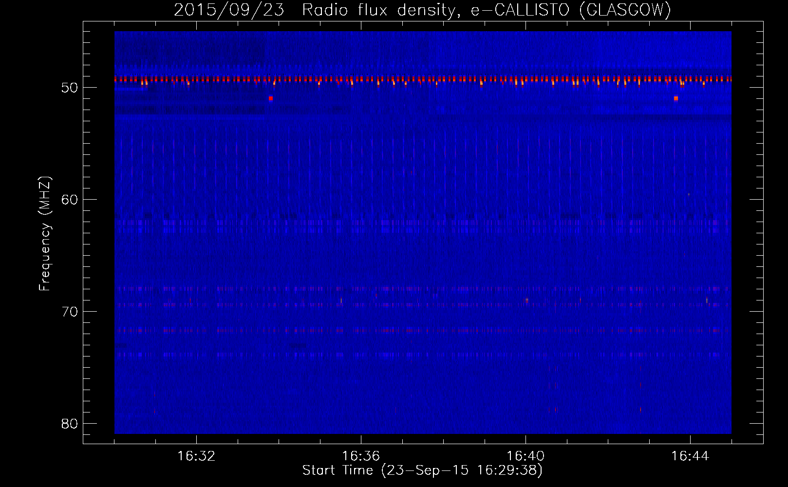Click the 16:40 time tick label
This screenshot has width=788, height=487.
pyautogui.click(x=525, y=456)
